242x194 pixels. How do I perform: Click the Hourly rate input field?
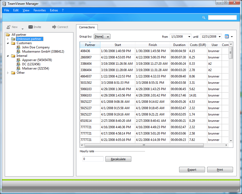[x=93, y=159]
